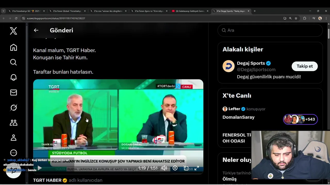Open More options circle icon in sidebar
This screenshot has width=330, height=185.
coord(13,153)
